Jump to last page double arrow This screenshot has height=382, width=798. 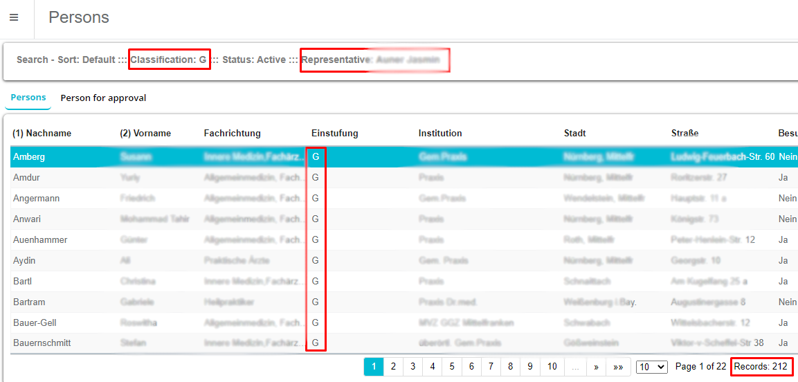click(618, 367)
